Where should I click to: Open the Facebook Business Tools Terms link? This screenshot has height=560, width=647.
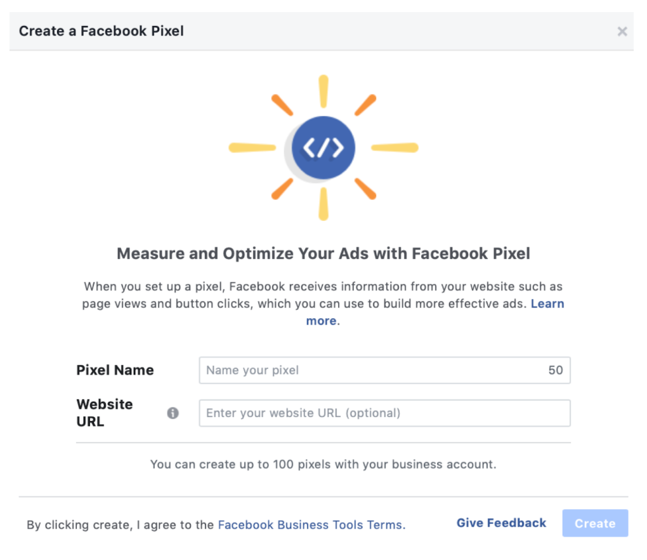tap(311, 525)
